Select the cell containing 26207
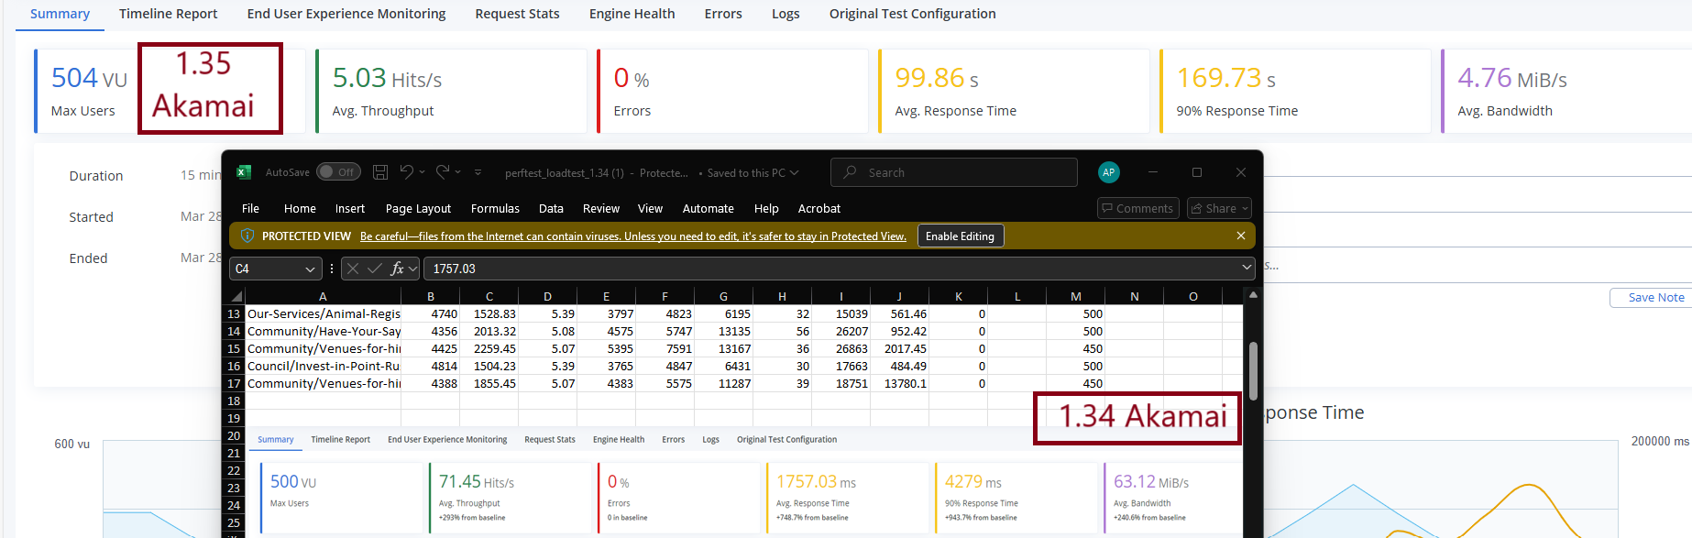 [x=841, y=331]
